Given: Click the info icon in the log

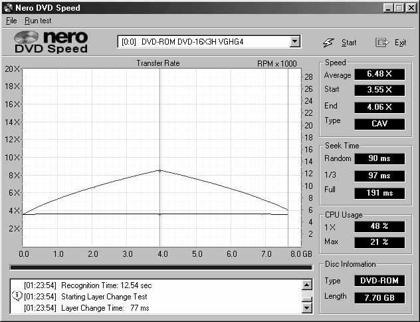Looking at the screenshot, I should click(17, 296).
